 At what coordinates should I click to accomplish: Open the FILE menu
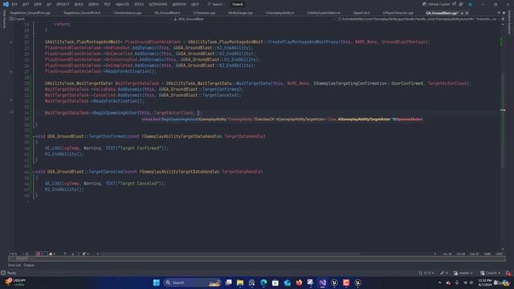pyautogui.click(x=14, y=4)
